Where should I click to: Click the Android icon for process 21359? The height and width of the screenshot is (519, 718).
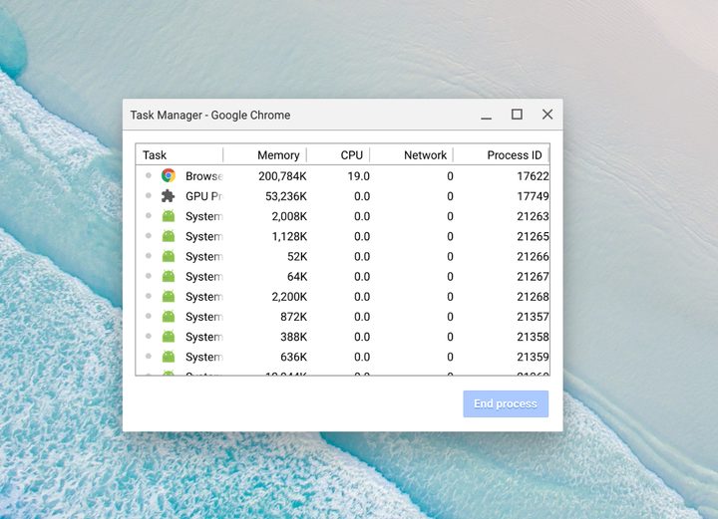click(x=169, y=357)
